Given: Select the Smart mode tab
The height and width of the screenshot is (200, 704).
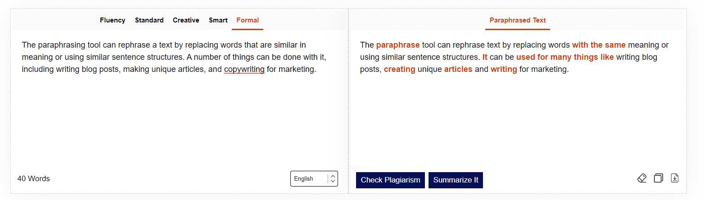Looking at the screenshot, I should pyautogui.click(x=218, y=20).
